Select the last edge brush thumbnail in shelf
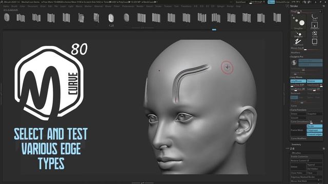Viewport: 328px width, 184px height. (x=277, y=17)
